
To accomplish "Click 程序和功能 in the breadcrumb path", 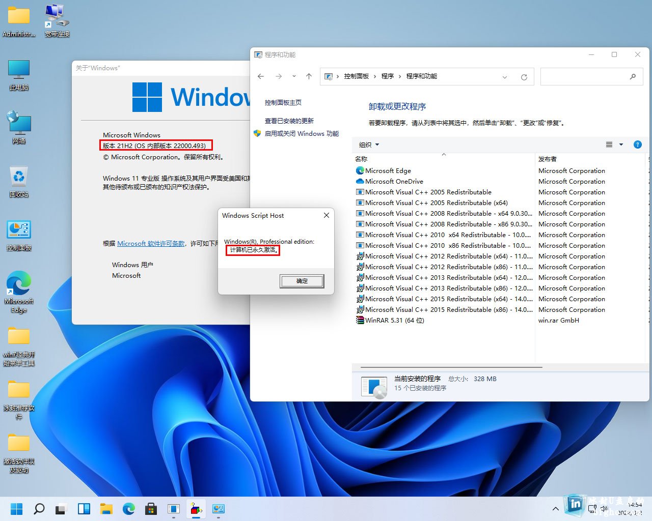I will tap(422, 76).
